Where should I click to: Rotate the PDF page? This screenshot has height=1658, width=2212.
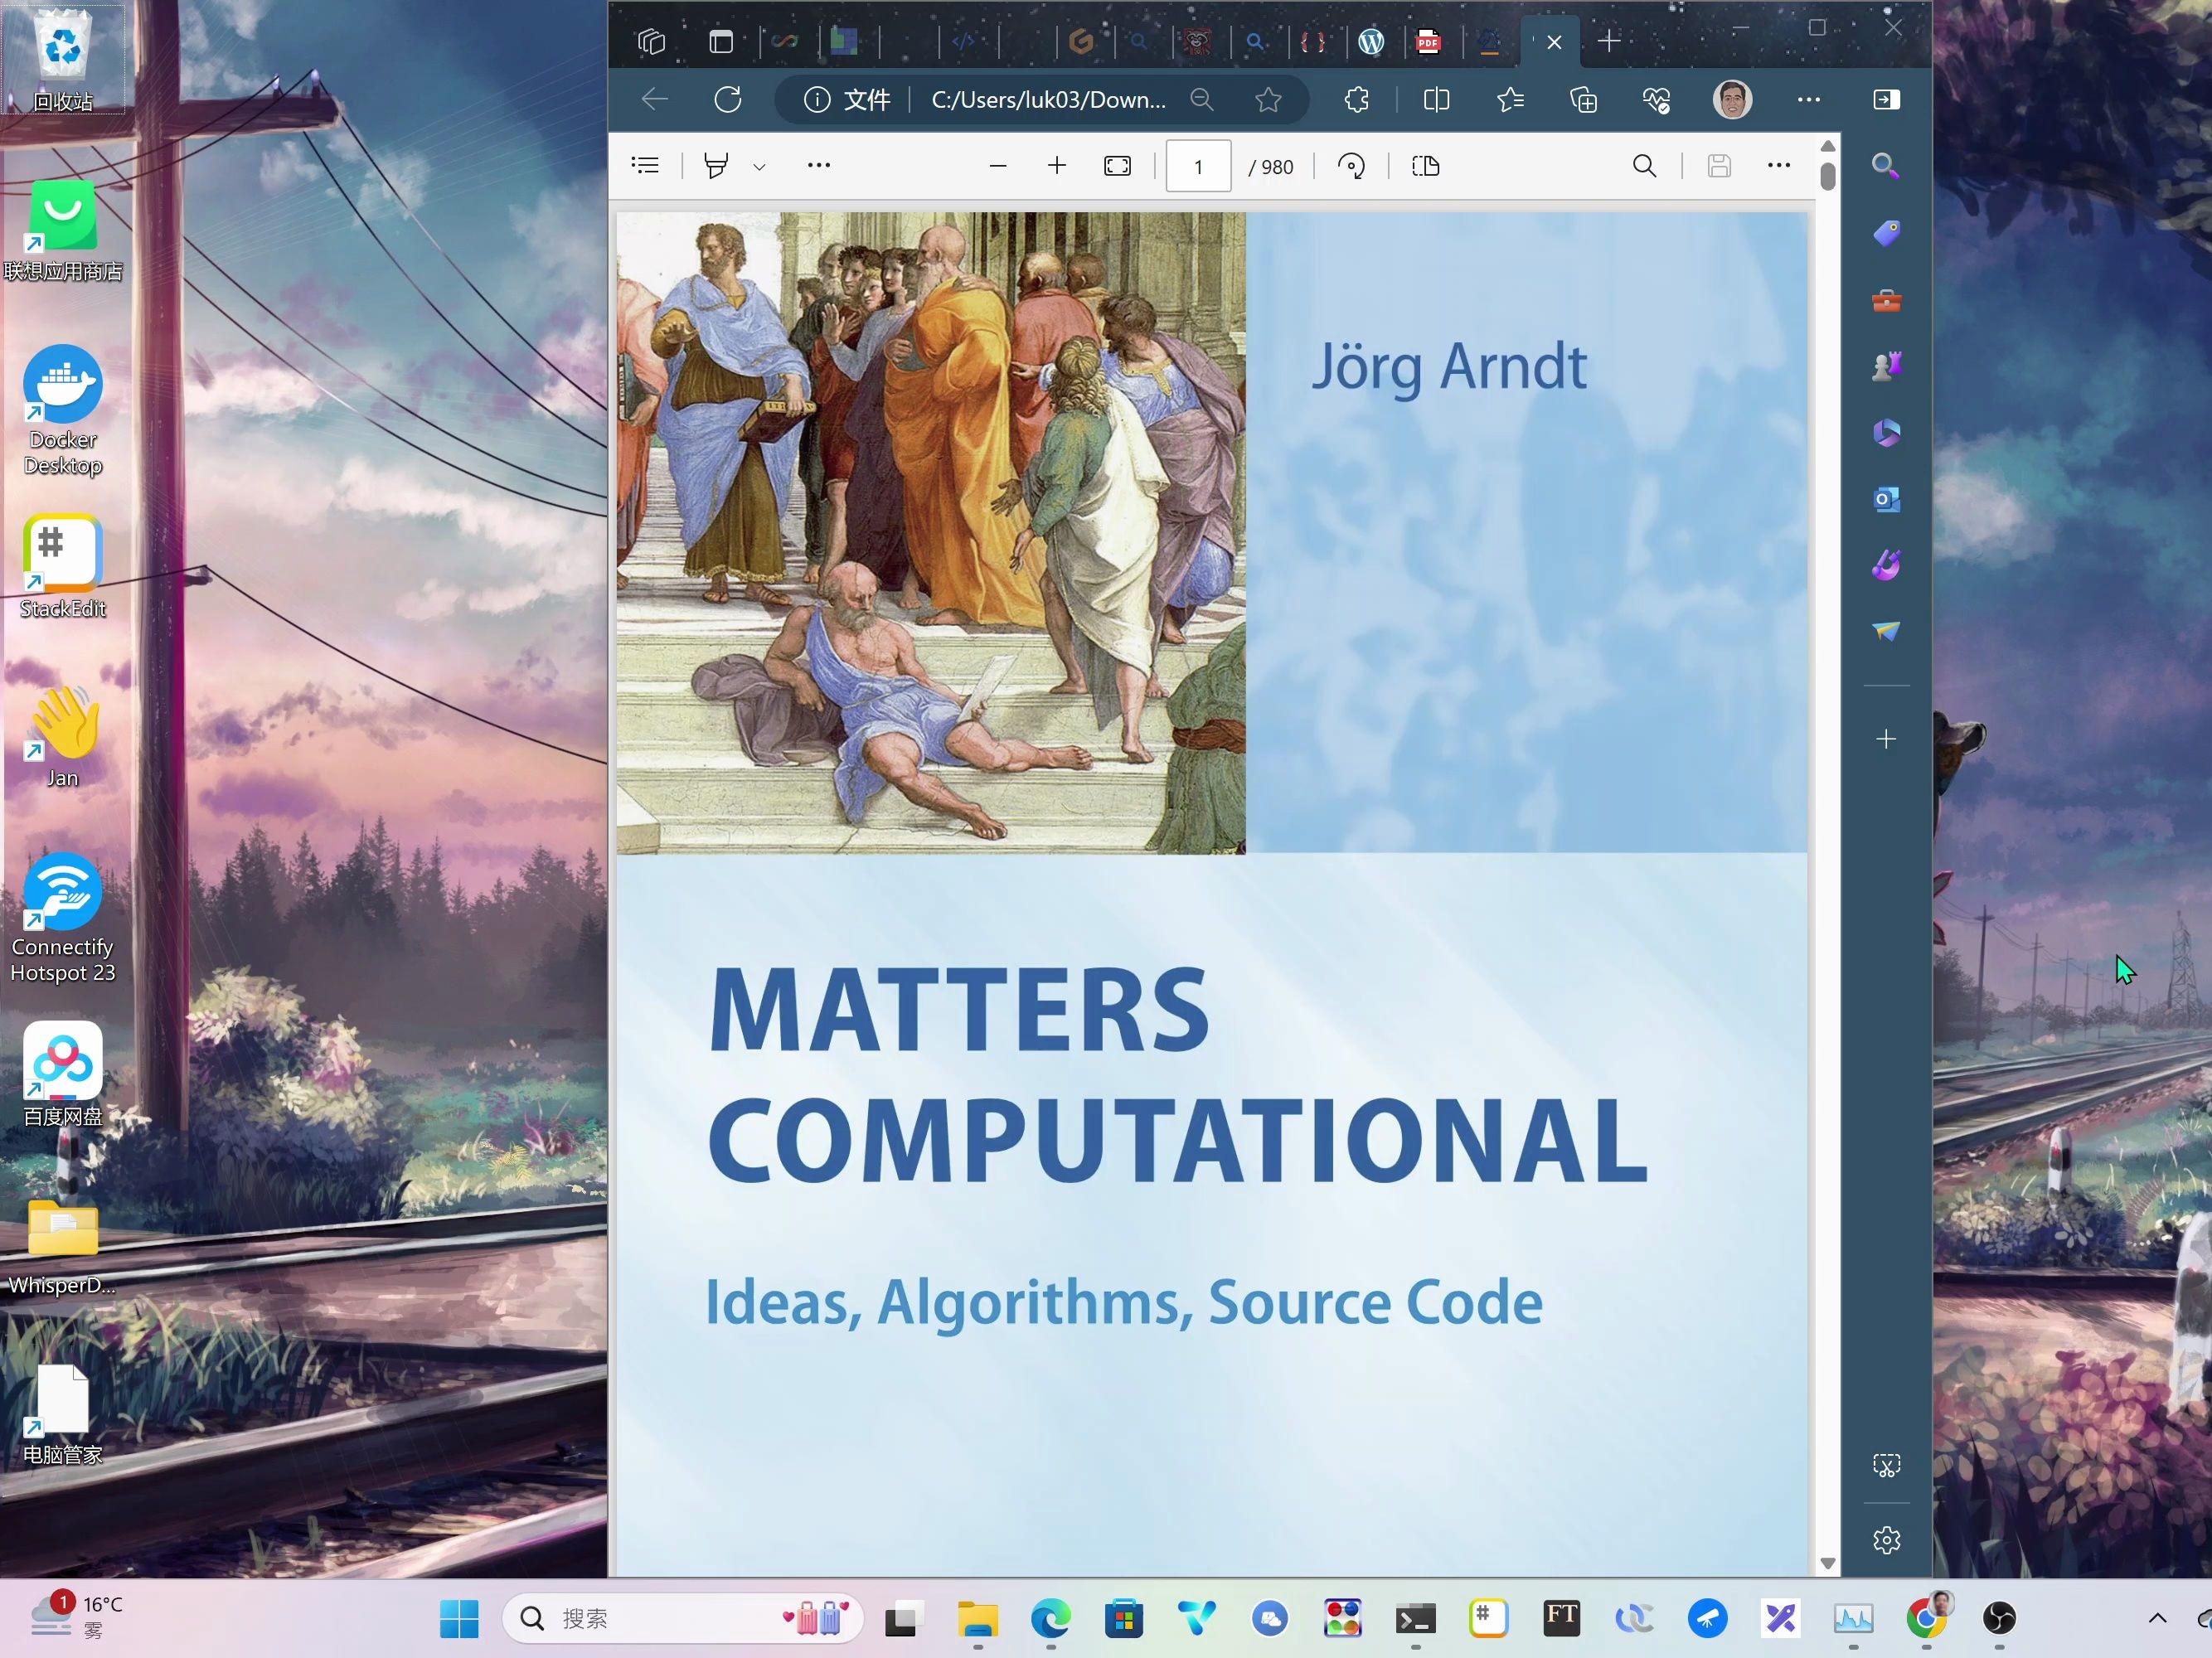tap(1352, 166)
